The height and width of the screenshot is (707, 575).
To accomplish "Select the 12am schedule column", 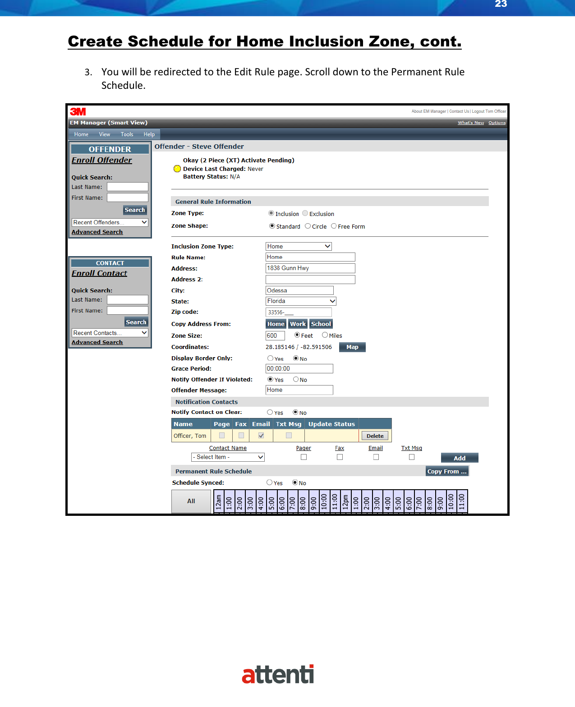I will tap(219, 501).
